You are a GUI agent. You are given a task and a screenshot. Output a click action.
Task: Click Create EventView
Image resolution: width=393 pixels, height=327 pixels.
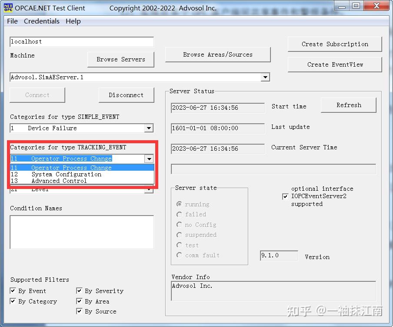335,64
